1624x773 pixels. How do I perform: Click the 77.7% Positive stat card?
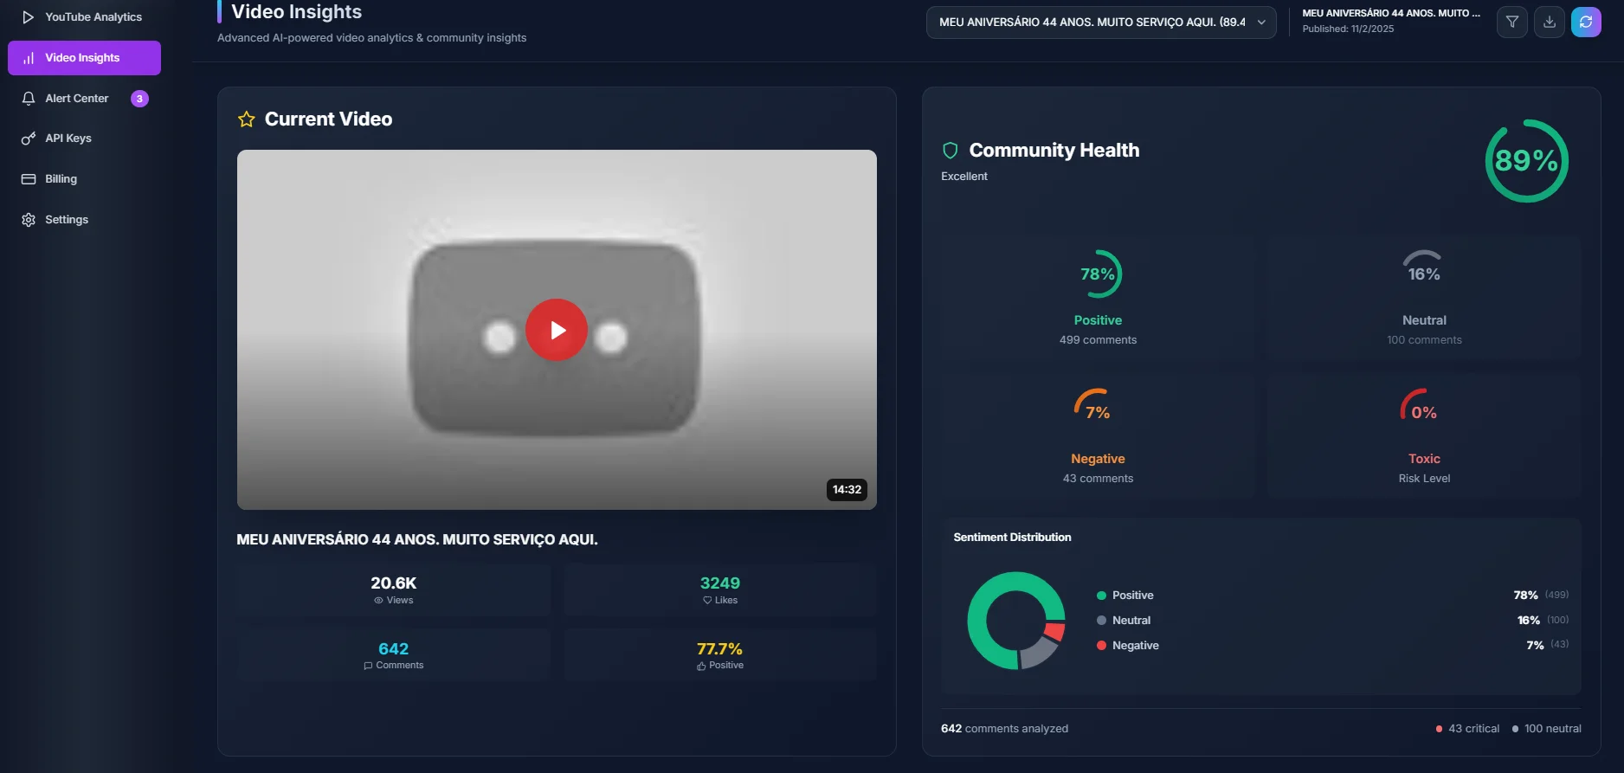point(720,655)
